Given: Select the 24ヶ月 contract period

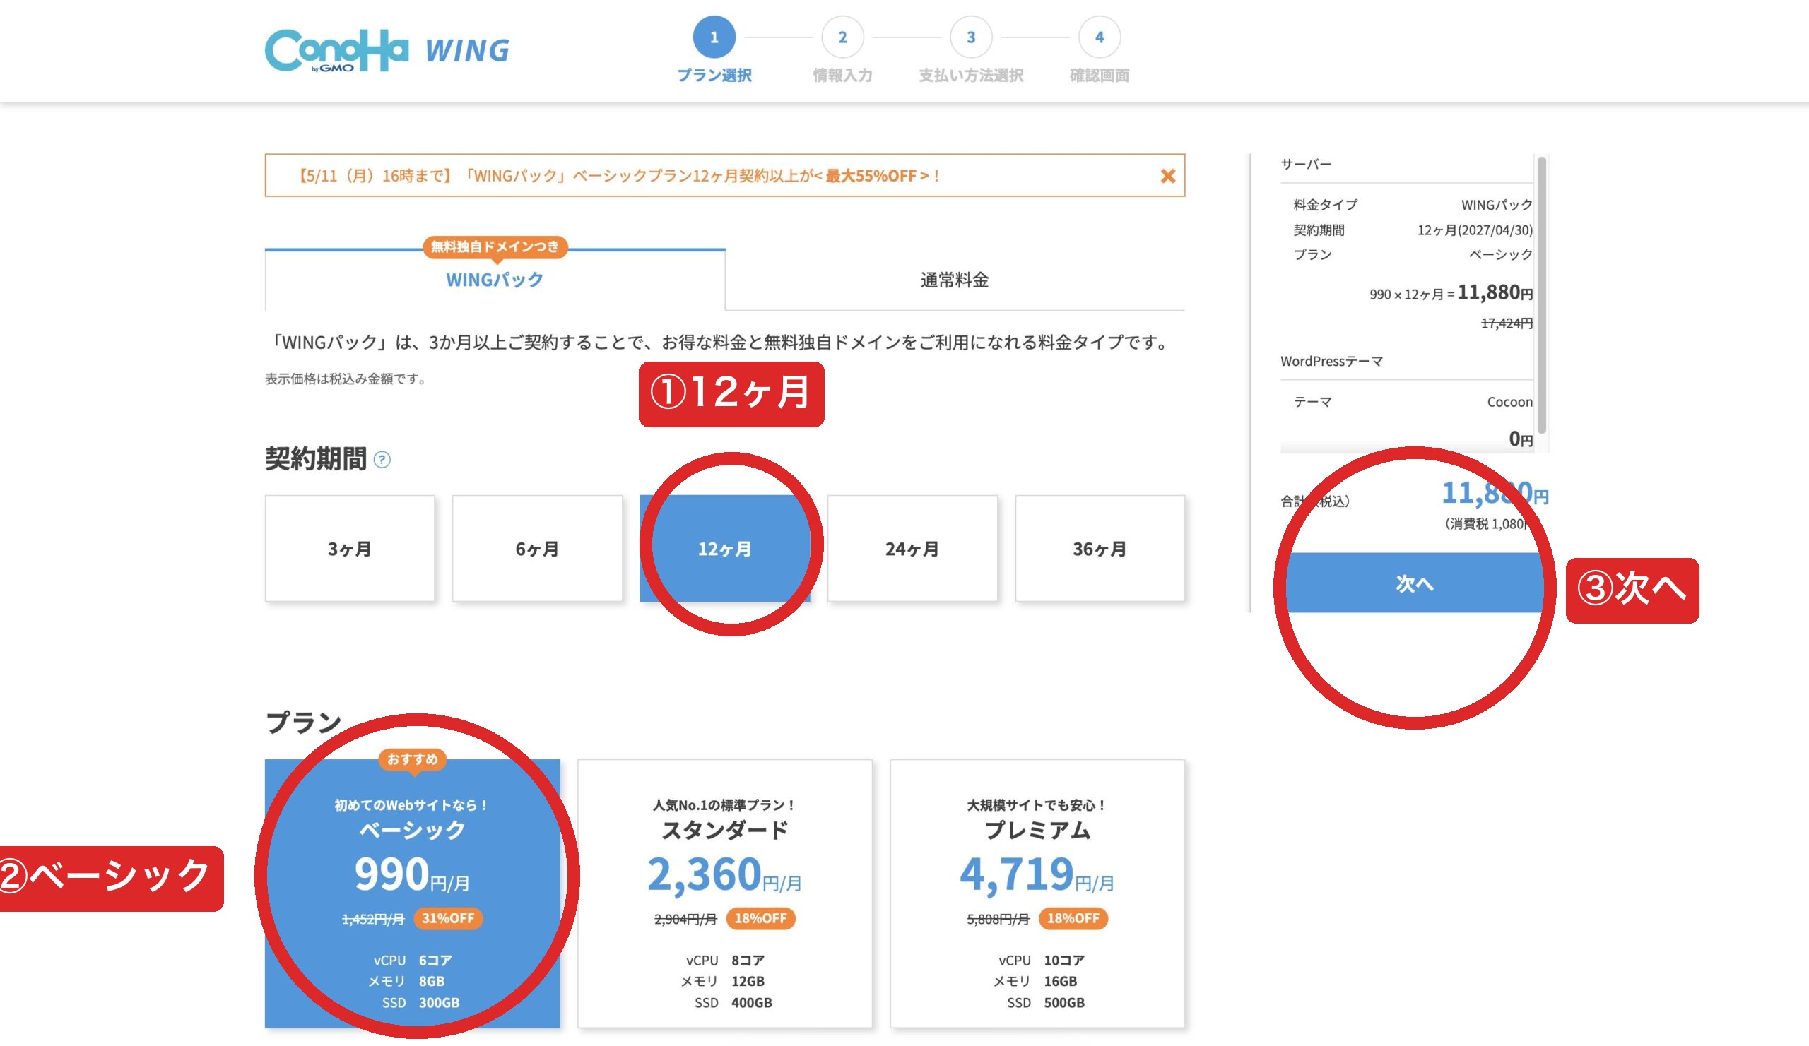Looking at the screenshot, I should 912,549.
